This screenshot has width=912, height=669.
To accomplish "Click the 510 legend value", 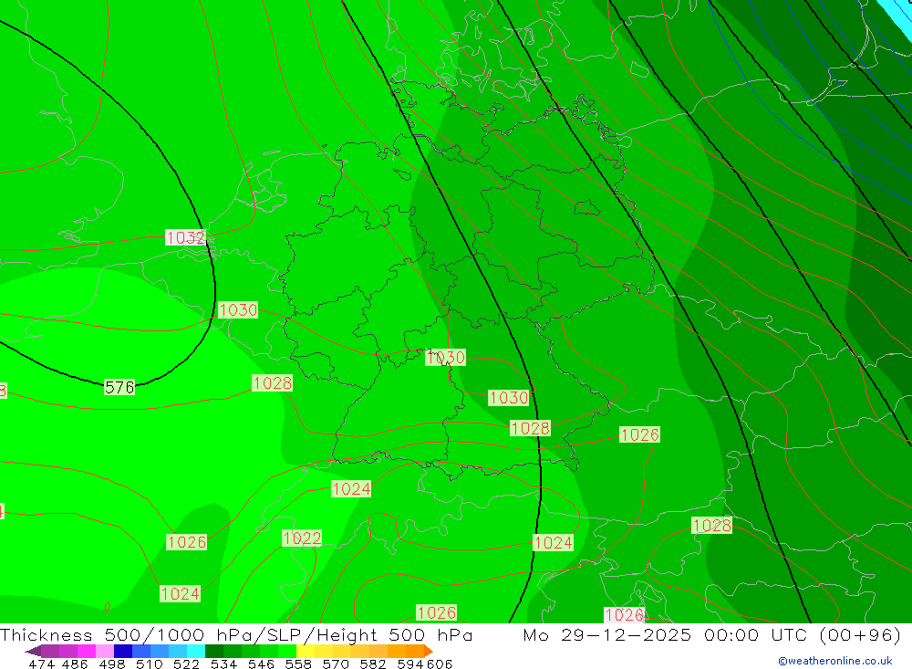I will point(149,664).
